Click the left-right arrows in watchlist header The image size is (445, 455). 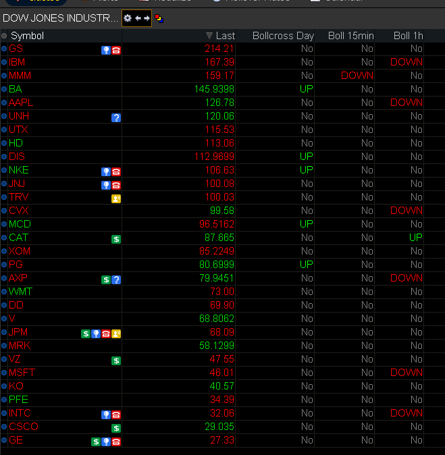(x=142, y=18)
